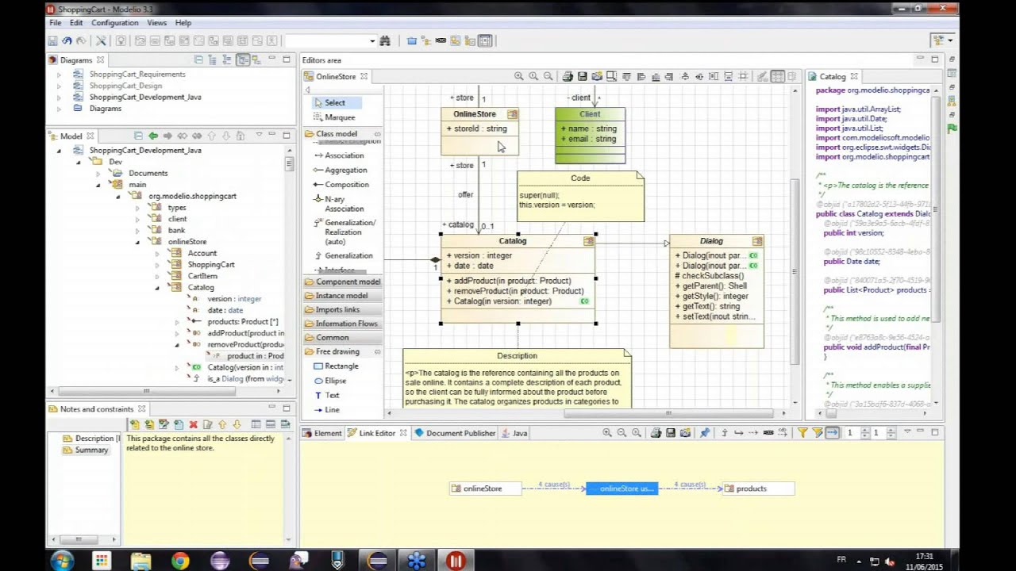Viewport: 1016px width, 571px height.
Task: Collapse the onlineStore package node
Action: point(137,242)
